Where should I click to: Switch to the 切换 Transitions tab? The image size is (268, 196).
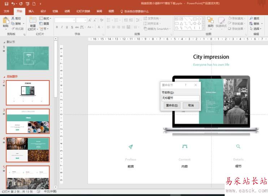point(55,11)
